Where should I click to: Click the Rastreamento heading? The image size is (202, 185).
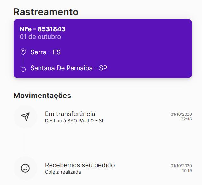[46, 12]
